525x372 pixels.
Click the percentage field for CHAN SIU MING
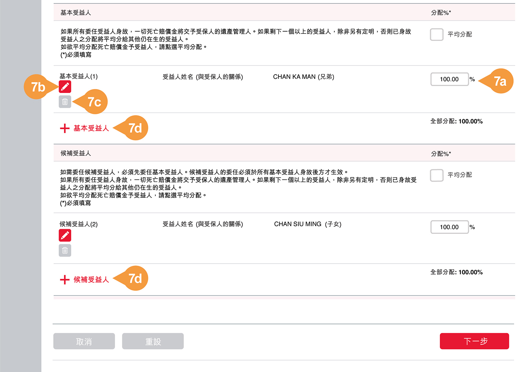pyautogui.click(x=449, y=227)
